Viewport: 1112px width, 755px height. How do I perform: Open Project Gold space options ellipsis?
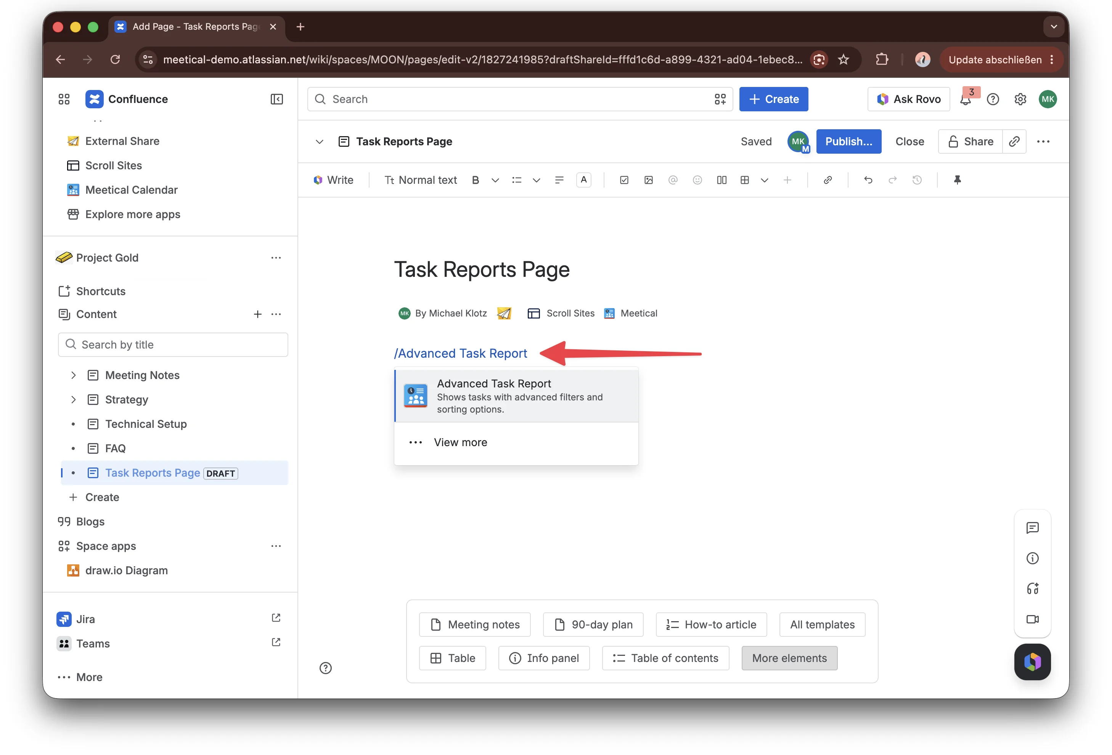point(276,257)
